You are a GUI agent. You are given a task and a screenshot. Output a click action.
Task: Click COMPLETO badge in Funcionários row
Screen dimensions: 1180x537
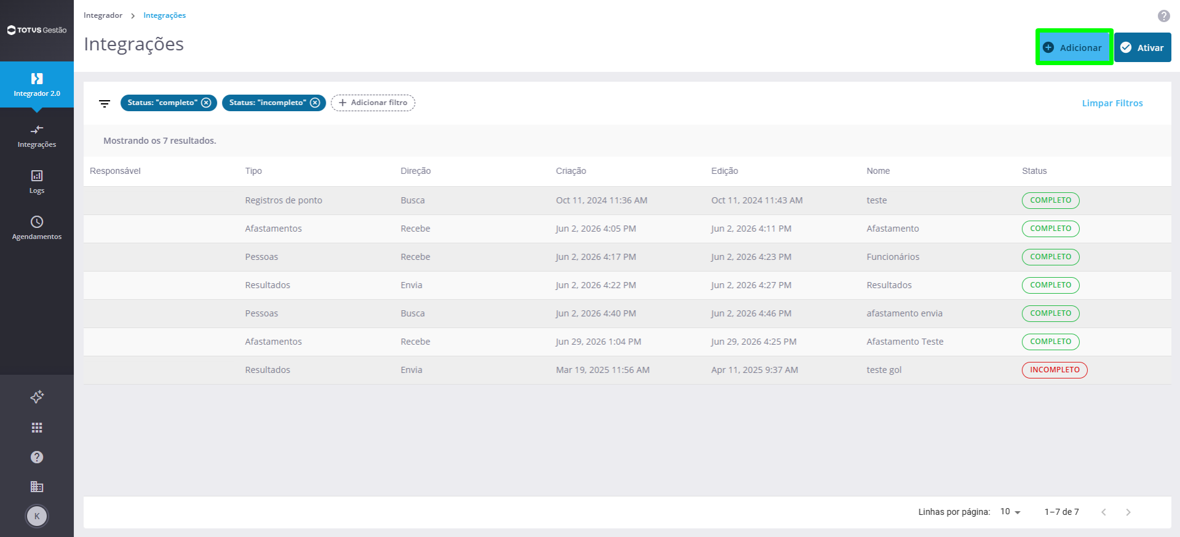(x=1050, y=257)
